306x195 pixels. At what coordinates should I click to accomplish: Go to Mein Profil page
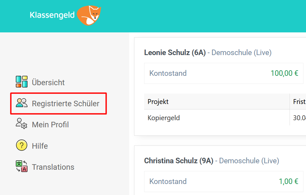click(50, 125)
